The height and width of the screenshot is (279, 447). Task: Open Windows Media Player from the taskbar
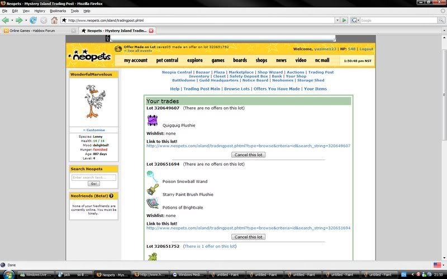click(x=187, y=275)
